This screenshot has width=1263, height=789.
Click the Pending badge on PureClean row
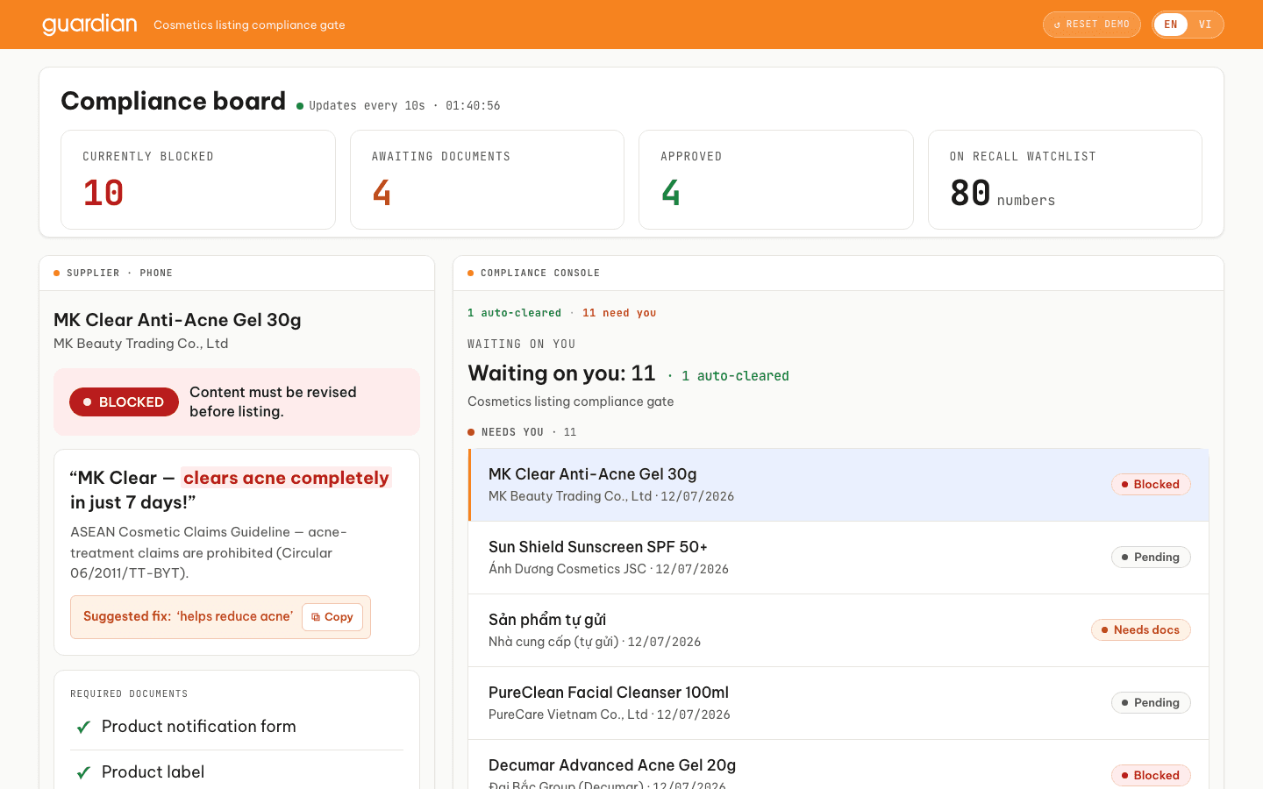click(1151, 703)
